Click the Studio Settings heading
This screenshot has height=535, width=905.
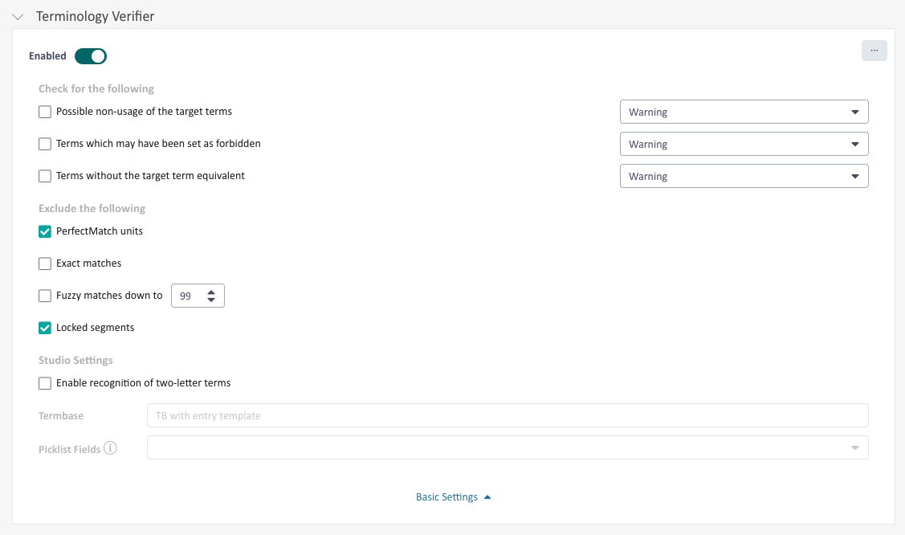coord(75,360)
